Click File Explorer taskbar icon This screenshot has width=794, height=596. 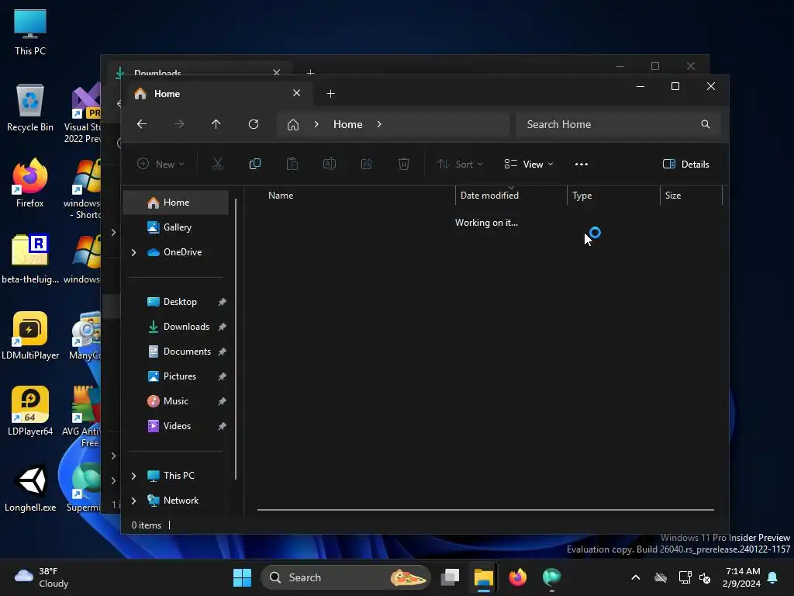pyautogui.click(x=484, y=577)
